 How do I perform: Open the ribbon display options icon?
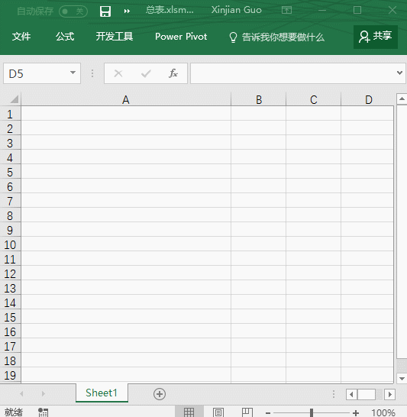coord(286,10)
